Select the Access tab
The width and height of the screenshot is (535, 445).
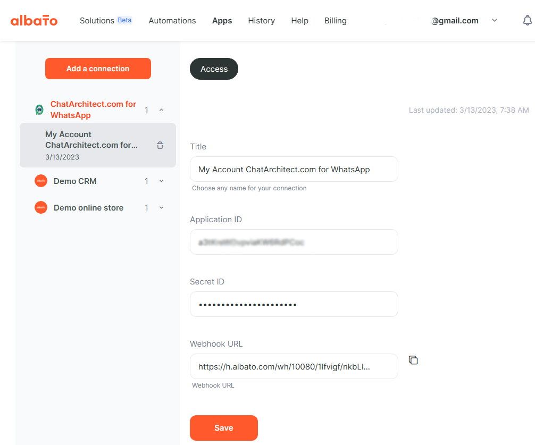tap(214, 69)
